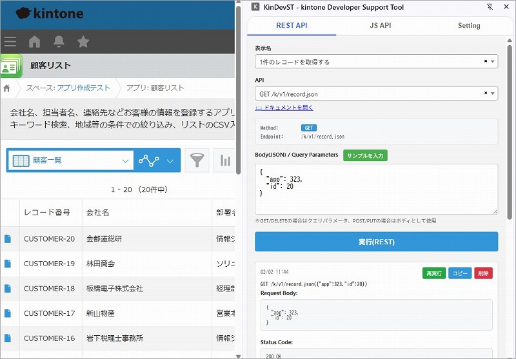516x359 pixels.
Task: Expand the 表示名 dropdown arrow
Action: pyautogui.click(x=493, y=61)
